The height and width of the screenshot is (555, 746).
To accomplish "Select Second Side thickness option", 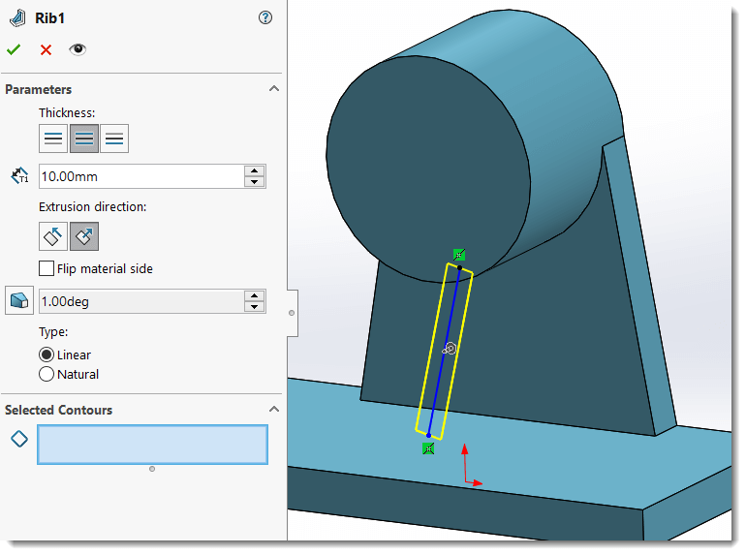I will point(114,139).
